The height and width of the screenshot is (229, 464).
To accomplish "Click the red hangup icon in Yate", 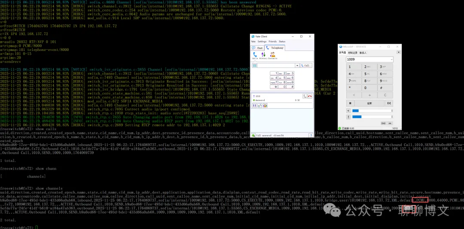I will [309, 96].
